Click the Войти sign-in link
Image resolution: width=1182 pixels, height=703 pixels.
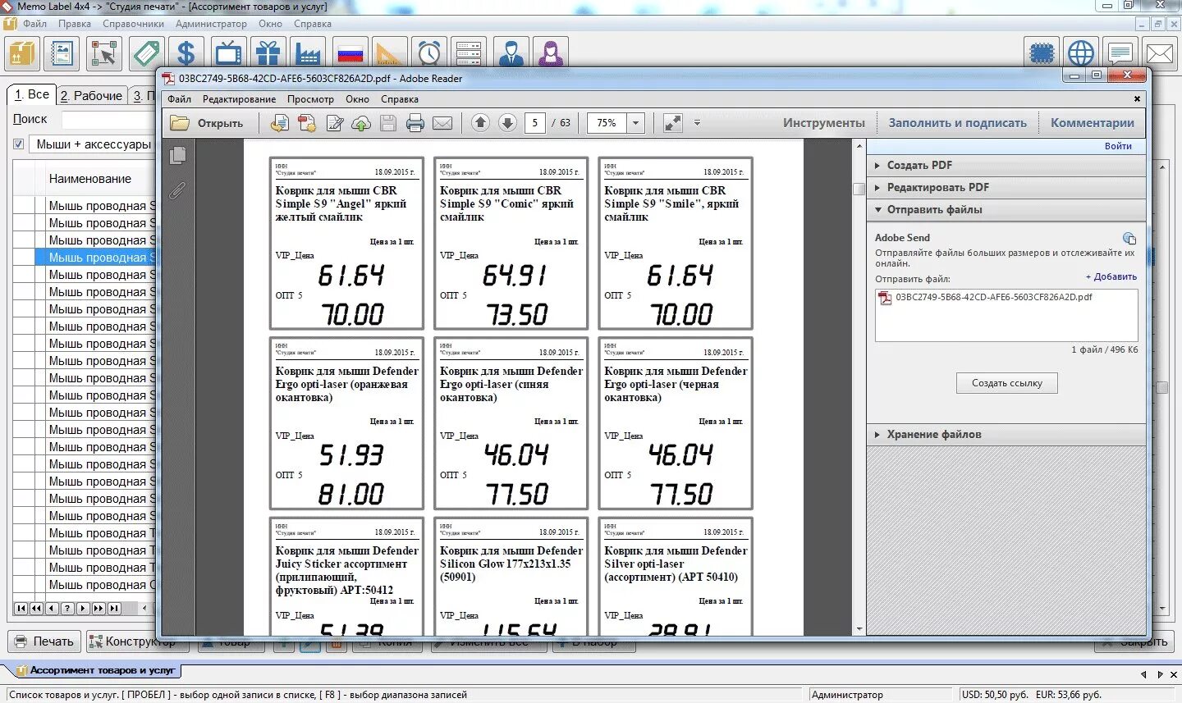pos(1118,146)
